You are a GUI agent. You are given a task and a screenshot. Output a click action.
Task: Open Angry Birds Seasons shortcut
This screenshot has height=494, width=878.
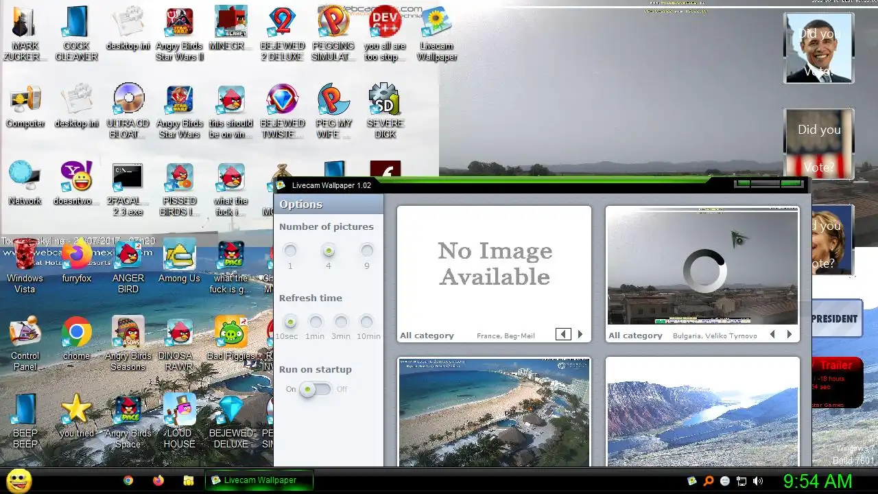coord(128,343)
